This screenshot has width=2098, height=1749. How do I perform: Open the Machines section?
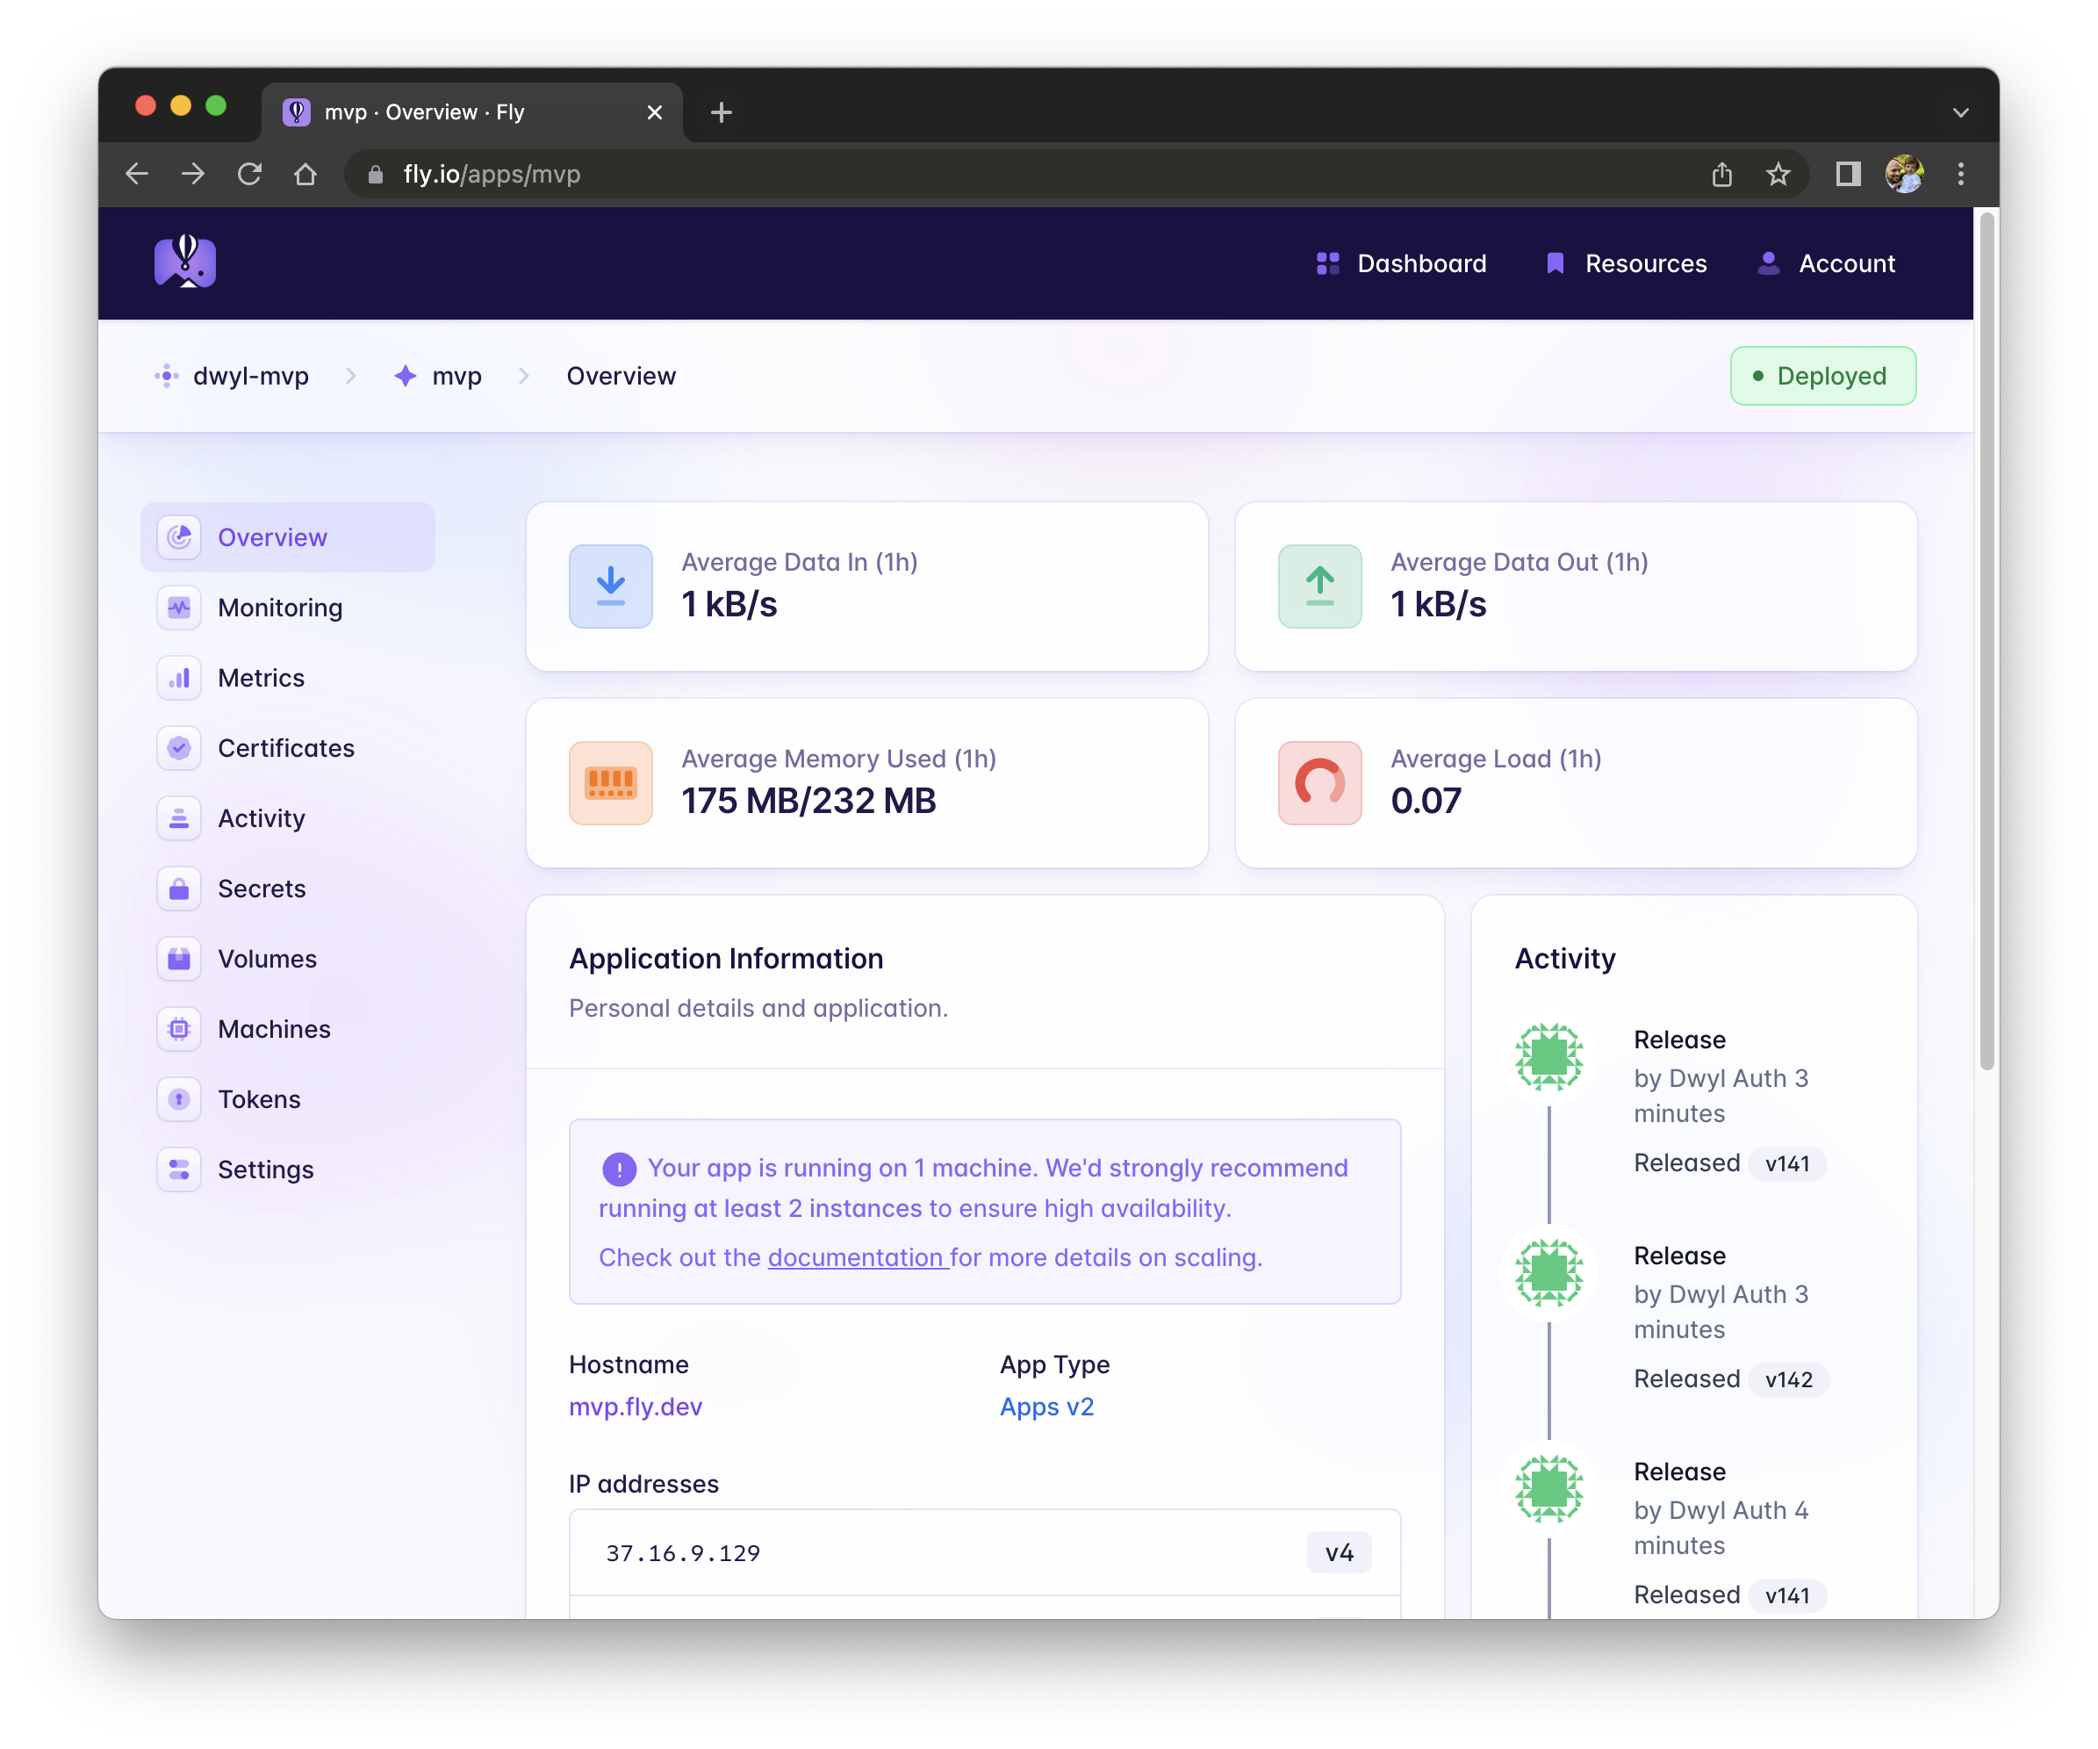tap(274, 1028)
